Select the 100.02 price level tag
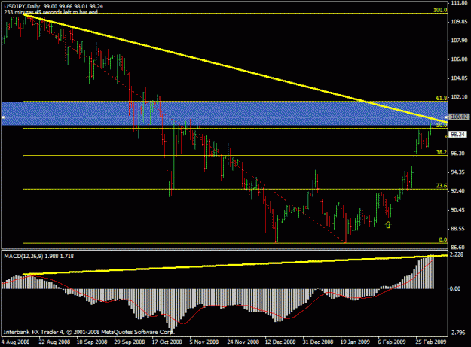Viewport: 471px width, 347px height. tap(457, 117)
